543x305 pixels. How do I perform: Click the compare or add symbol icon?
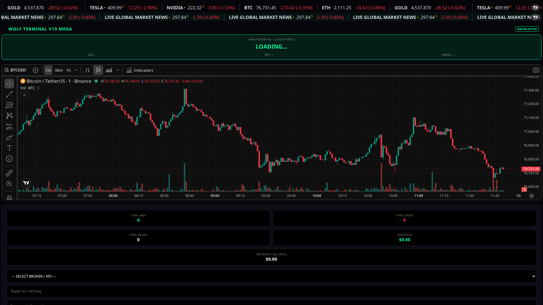pos(35,70)
